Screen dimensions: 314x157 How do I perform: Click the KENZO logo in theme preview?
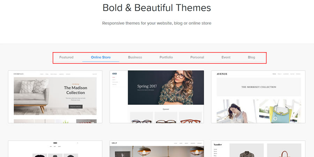click(114, 74)
